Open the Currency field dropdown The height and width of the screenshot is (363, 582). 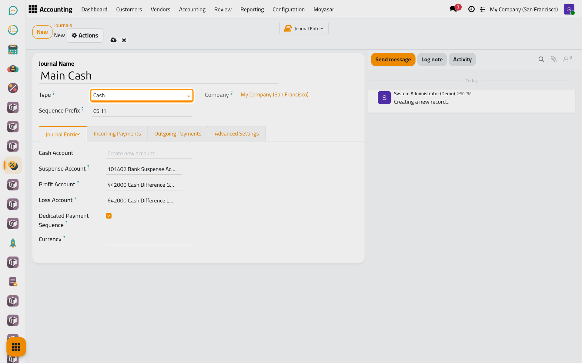pos(149,240)
